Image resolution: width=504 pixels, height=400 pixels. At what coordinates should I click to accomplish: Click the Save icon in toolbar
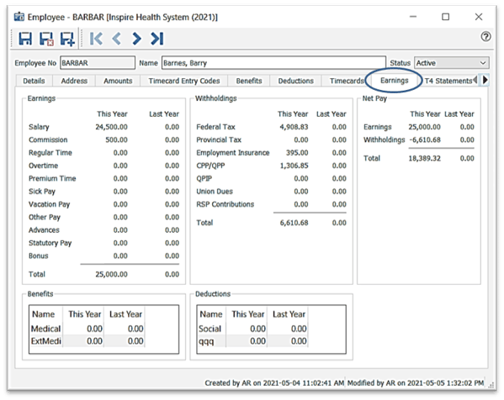pyautogui.click(x=25, y=39)
